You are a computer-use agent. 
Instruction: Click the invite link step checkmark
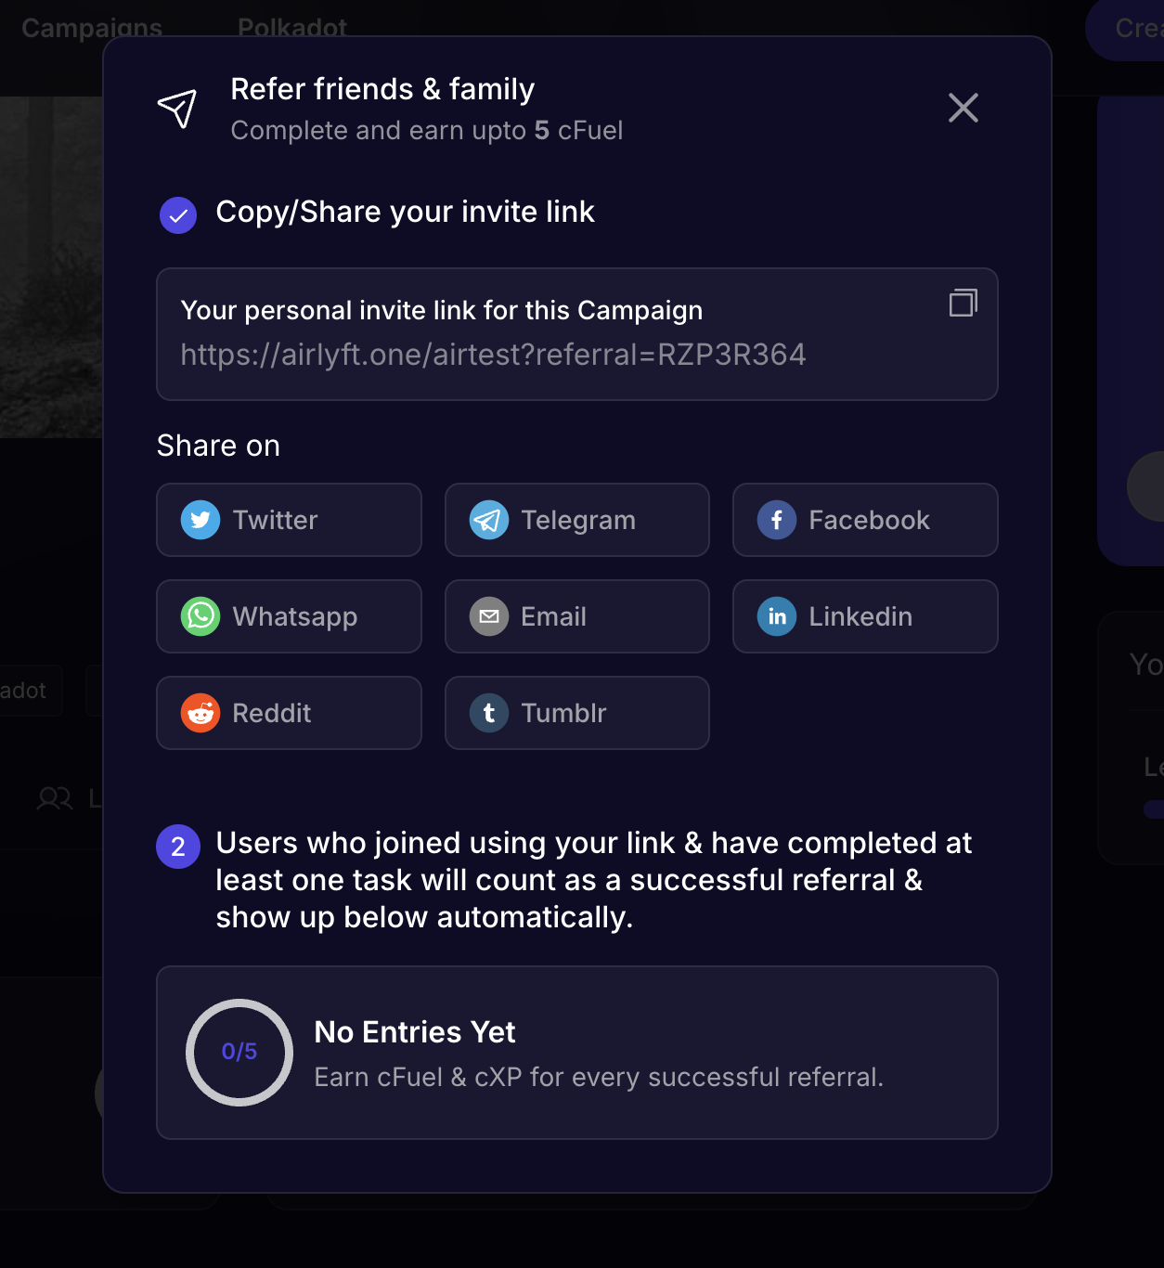pyautogui.click(x=178, y=215)
